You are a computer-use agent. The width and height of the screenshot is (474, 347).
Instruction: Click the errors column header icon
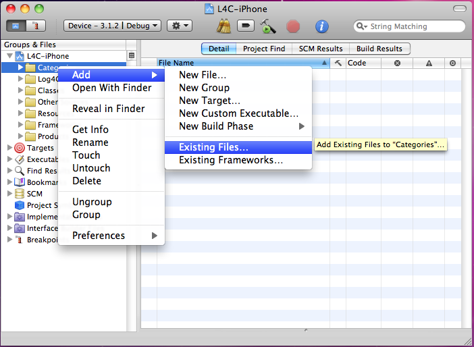397,63
